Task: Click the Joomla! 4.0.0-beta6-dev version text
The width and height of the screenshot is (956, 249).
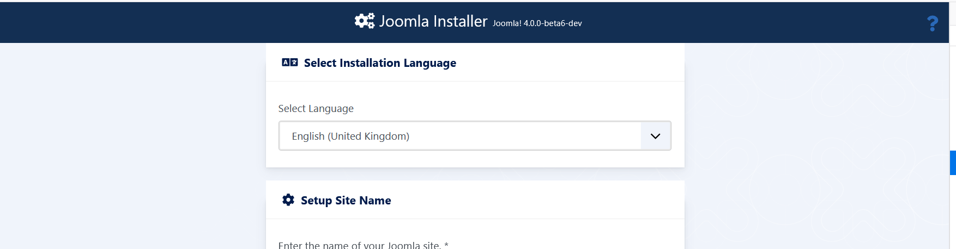Action: [537, 23]
